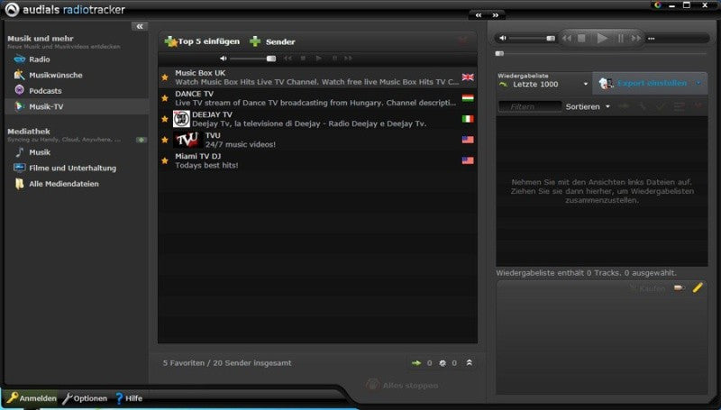The height and width of the screenshot is (410, 721).
Task: Open the Sortieren dropdown
Action: coord(588,106)
